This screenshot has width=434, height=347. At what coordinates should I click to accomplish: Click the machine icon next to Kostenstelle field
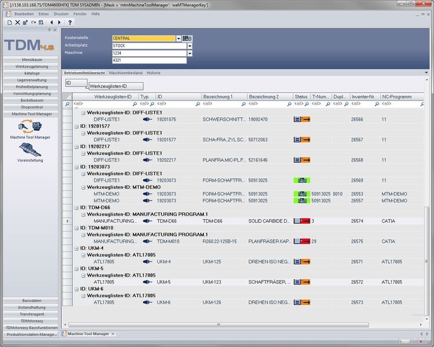coord(187,38)
